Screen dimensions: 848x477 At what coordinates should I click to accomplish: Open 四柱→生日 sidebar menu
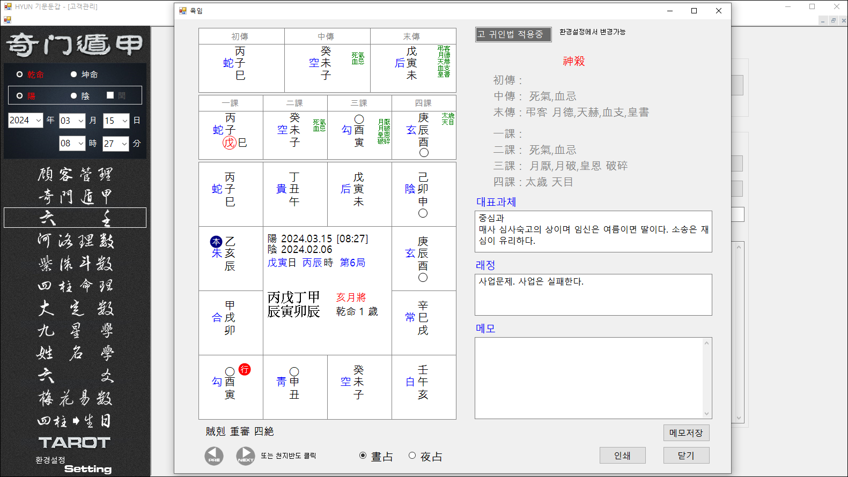pyautogui.click(x=75, y=421)
